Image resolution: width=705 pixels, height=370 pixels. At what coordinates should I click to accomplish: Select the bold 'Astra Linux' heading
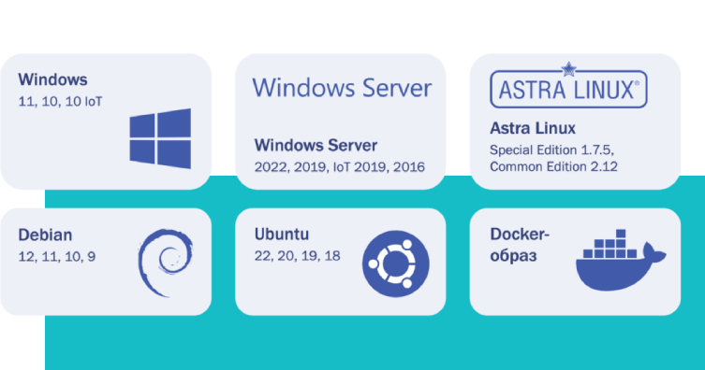(x=533, y=129)
